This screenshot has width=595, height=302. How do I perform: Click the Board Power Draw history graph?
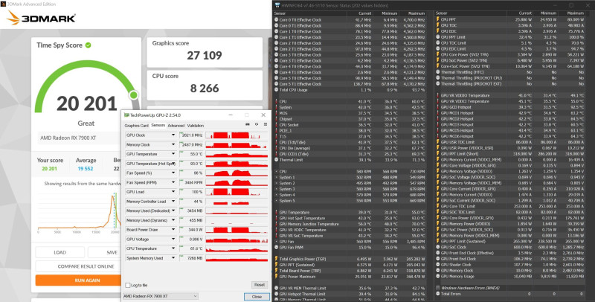point(237,230)
